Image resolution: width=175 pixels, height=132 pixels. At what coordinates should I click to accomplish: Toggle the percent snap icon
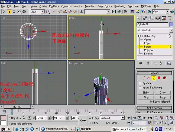(x=70, y=12)
